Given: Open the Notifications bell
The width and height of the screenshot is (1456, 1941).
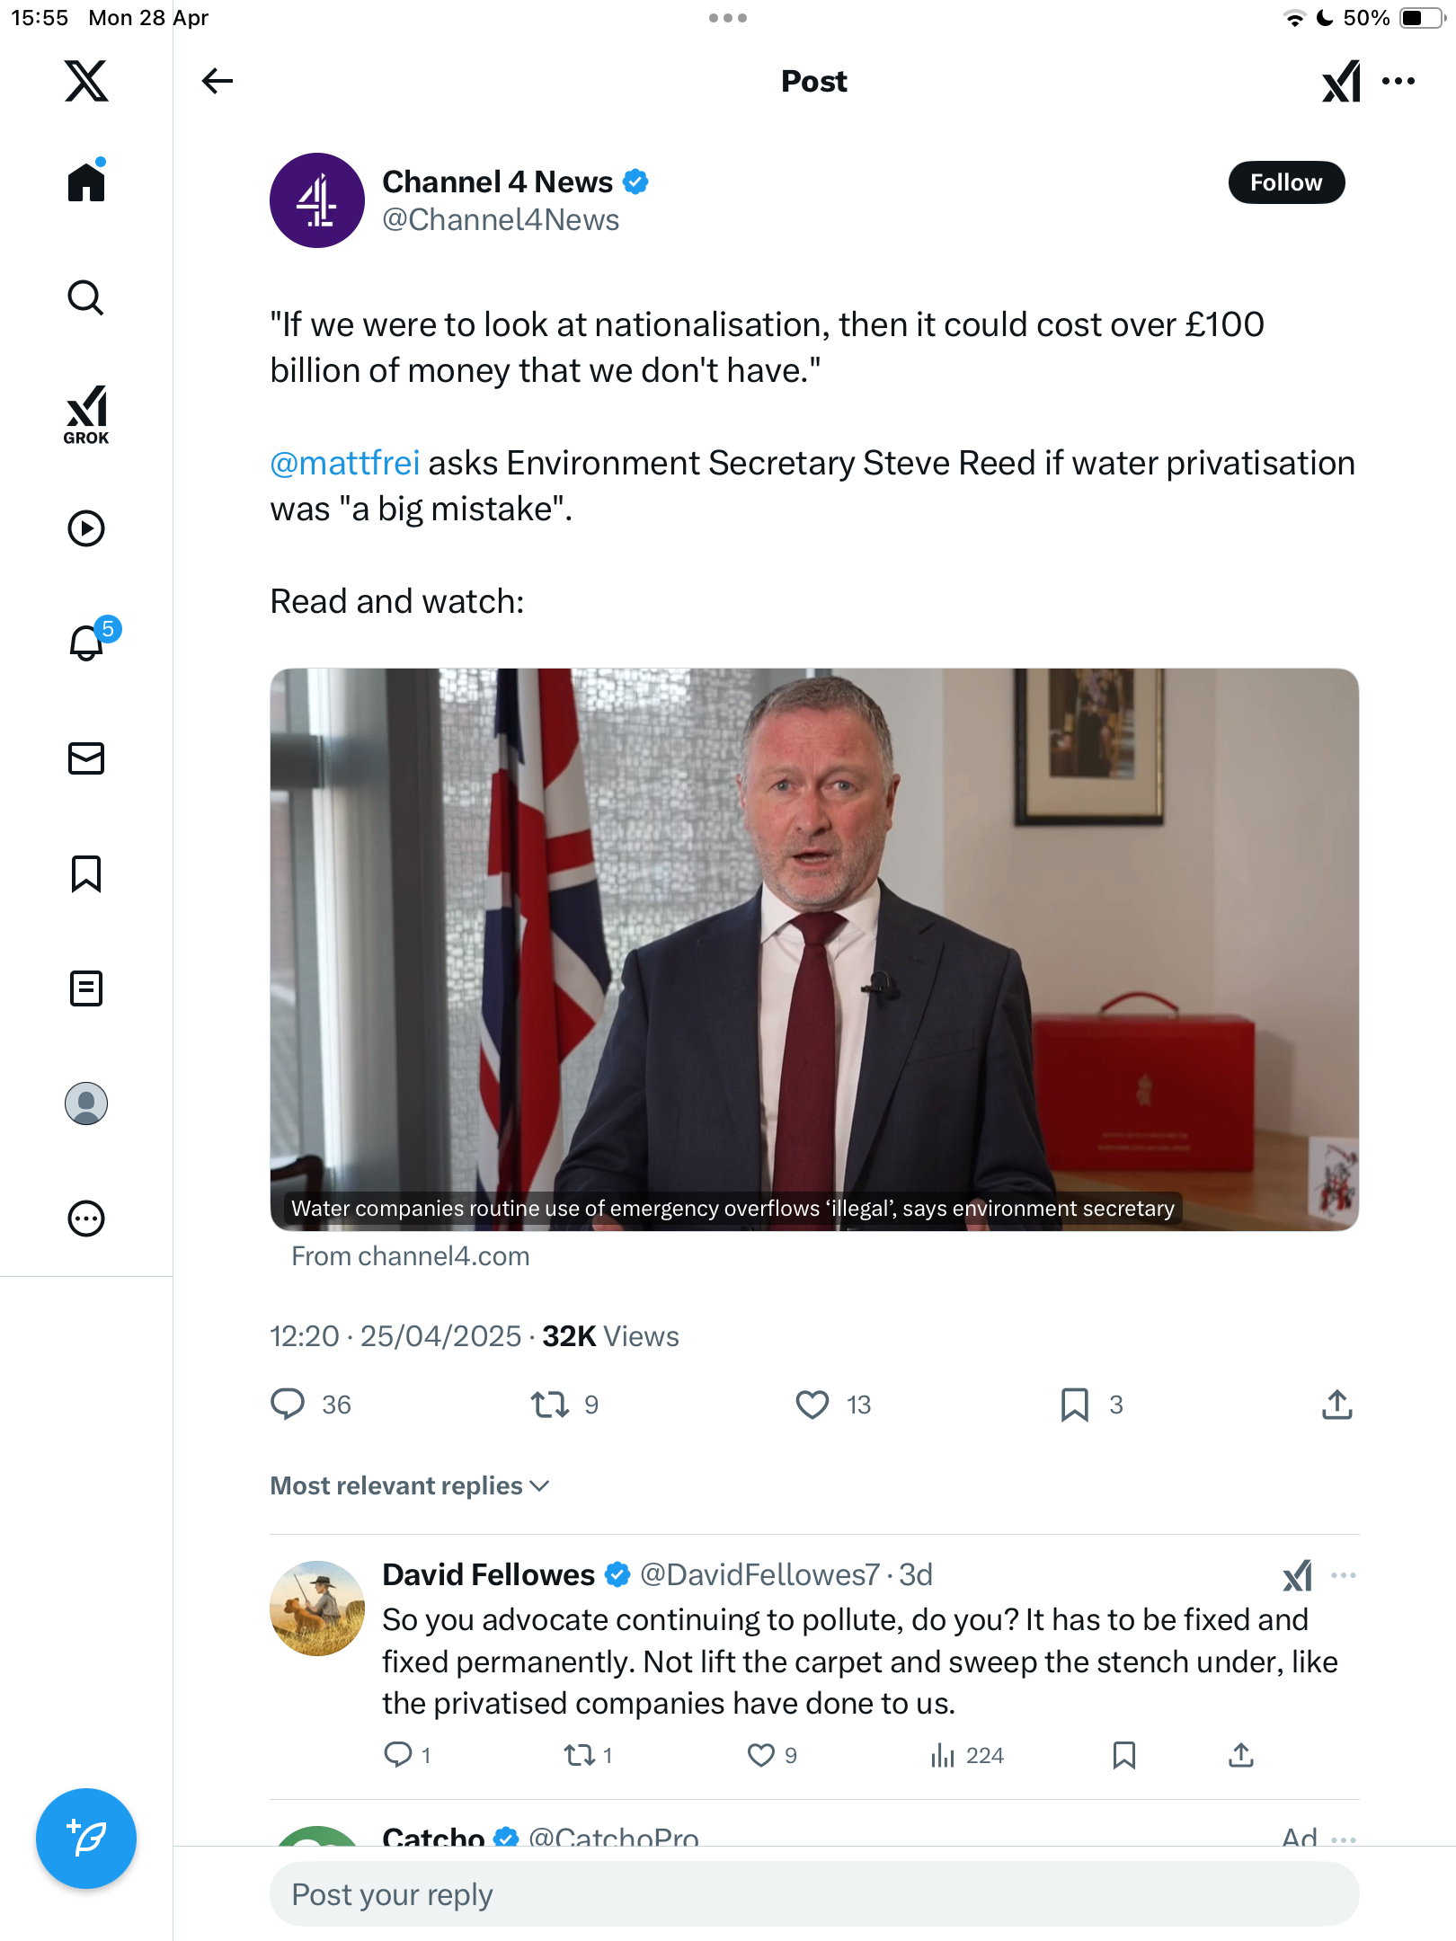Looking at the screenshot, I should tap(88, 642).
